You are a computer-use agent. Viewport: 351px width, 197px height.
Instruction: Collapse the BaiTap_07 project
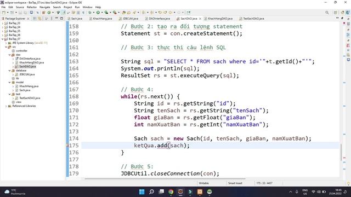pos(3,39)
